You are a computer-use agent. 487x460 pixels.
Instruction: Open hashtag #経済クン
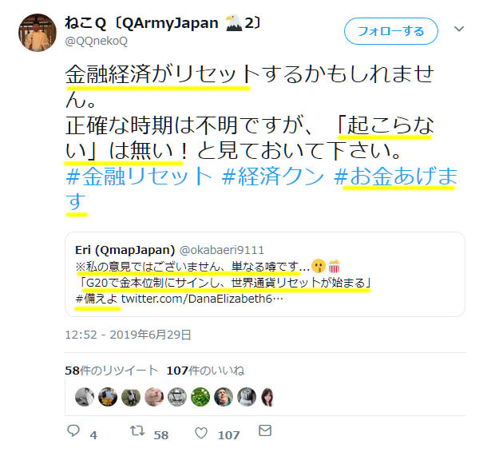tap(273, 176)
